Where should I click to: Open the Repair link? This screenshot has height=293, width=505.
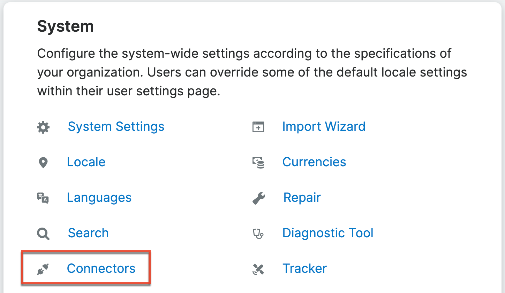[302, 198]
